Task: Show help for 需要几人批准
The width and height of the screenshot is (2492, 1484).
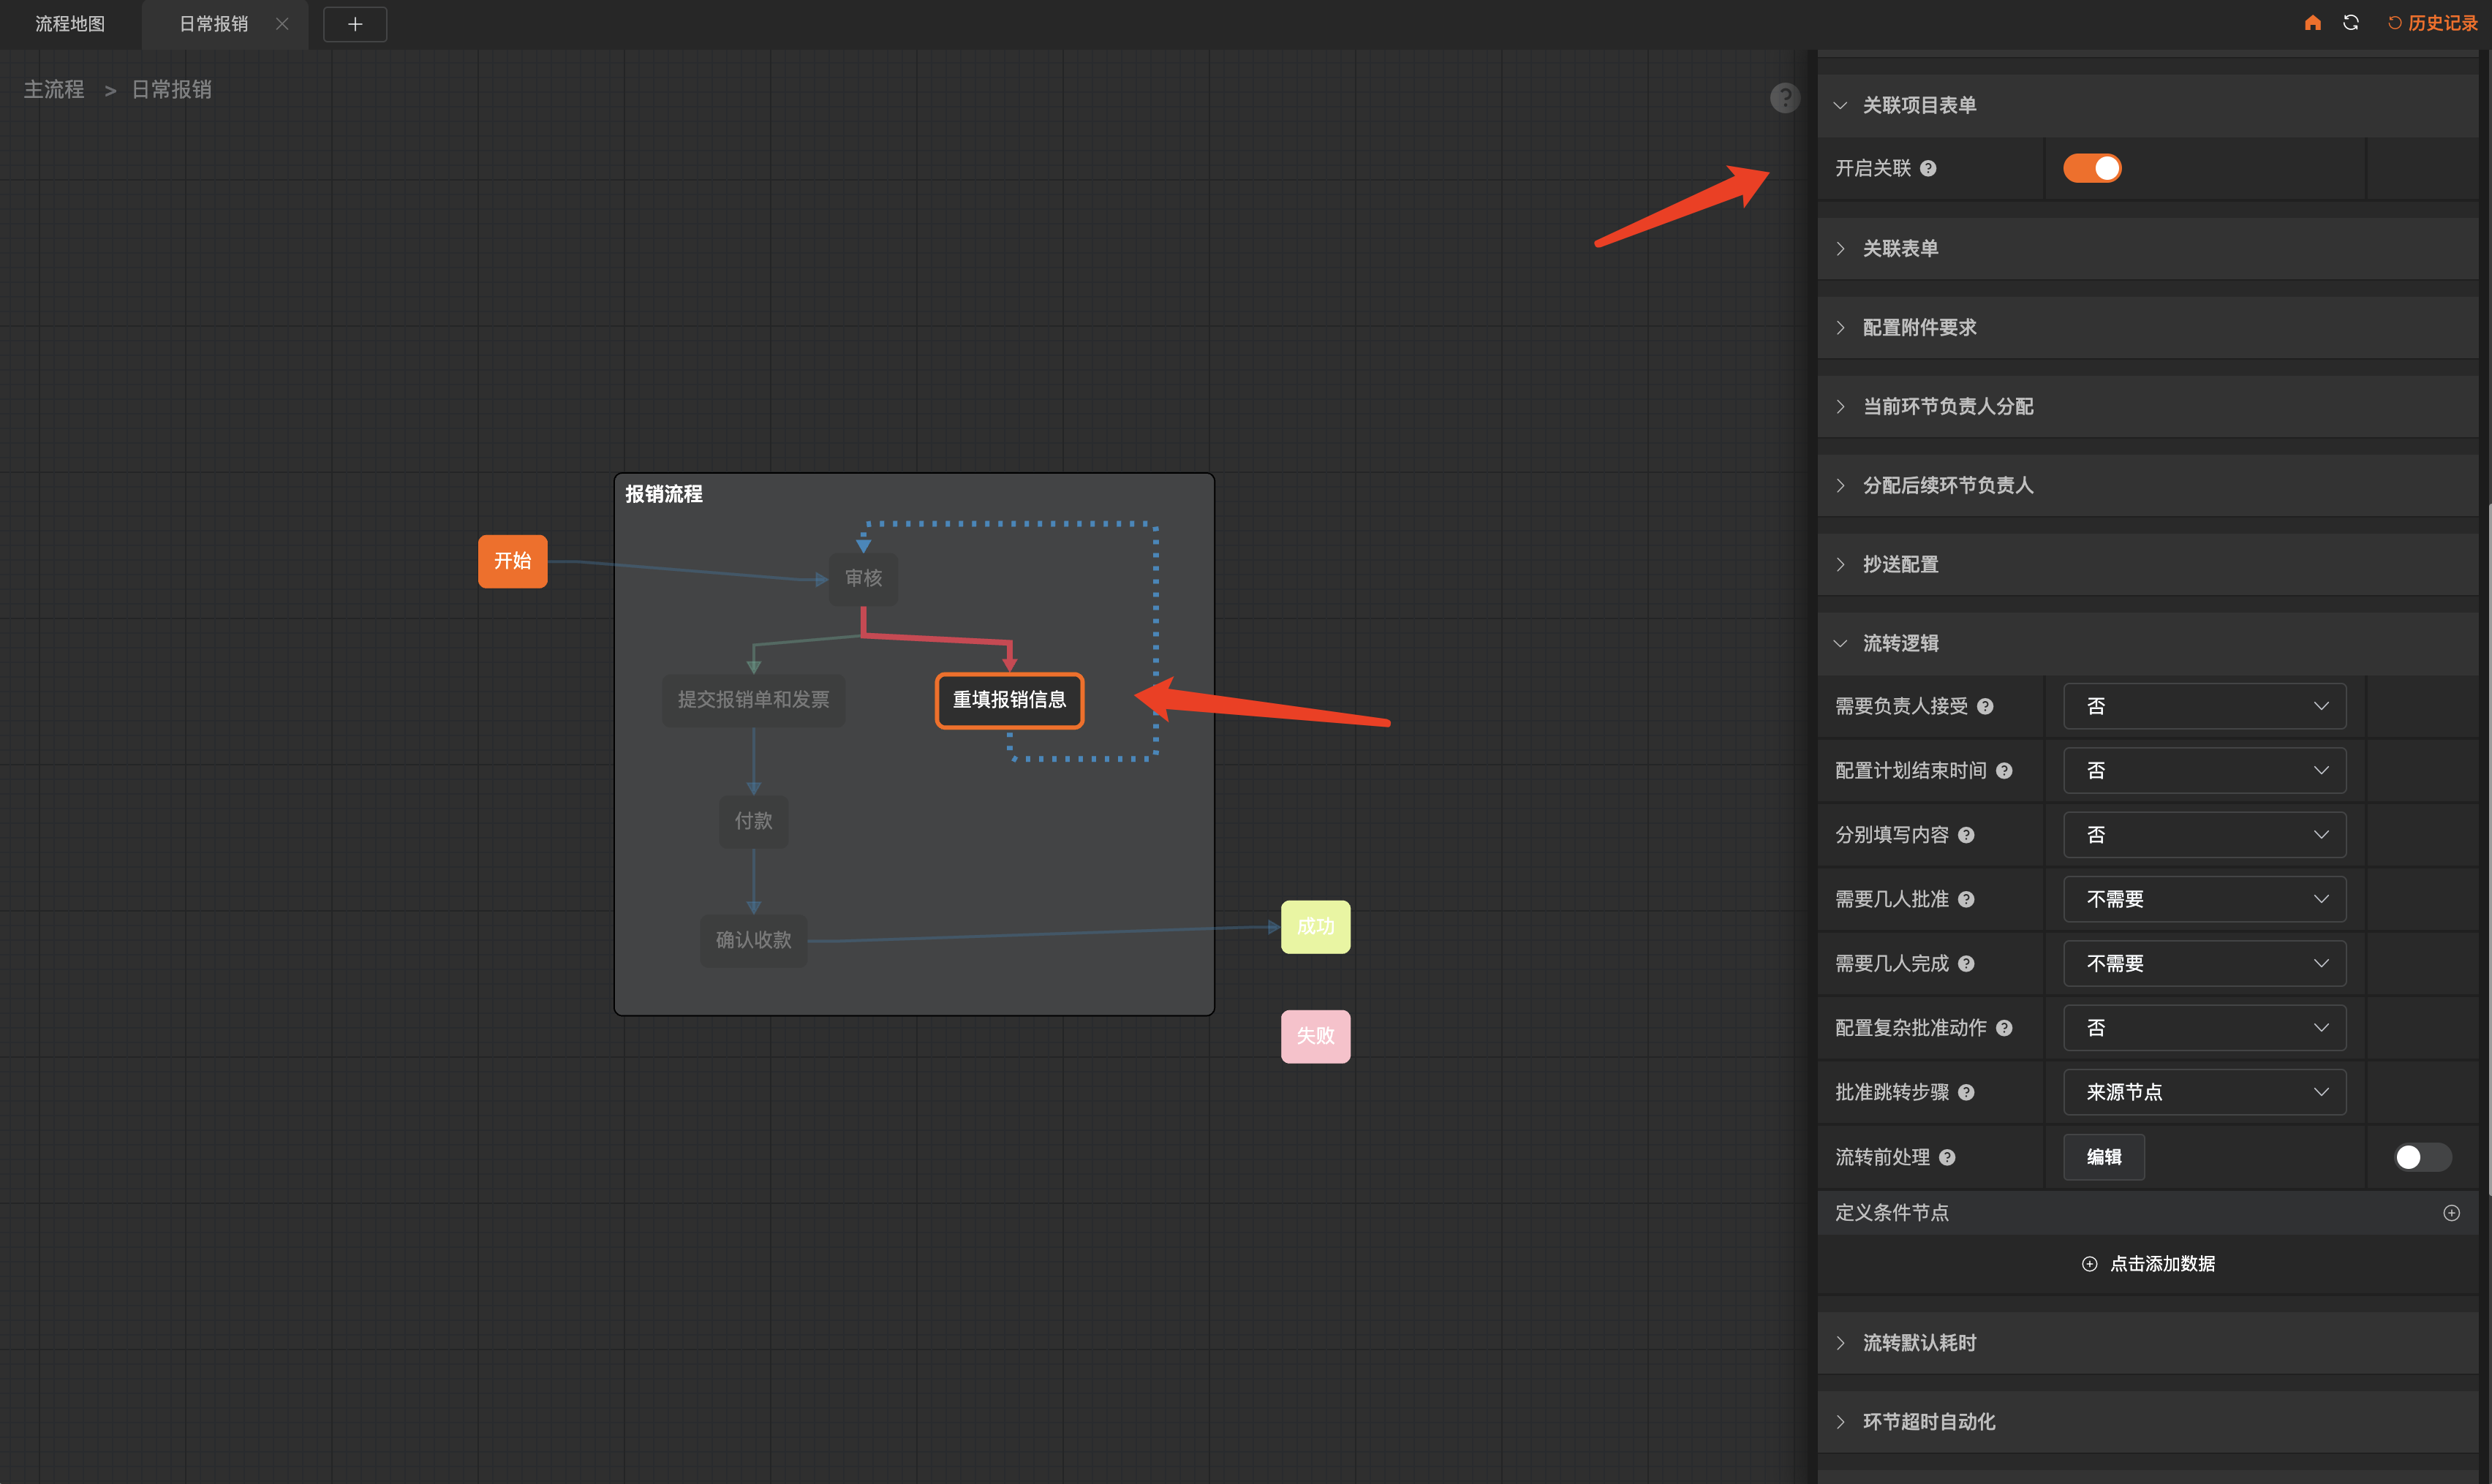Action: click(1966, 899)
